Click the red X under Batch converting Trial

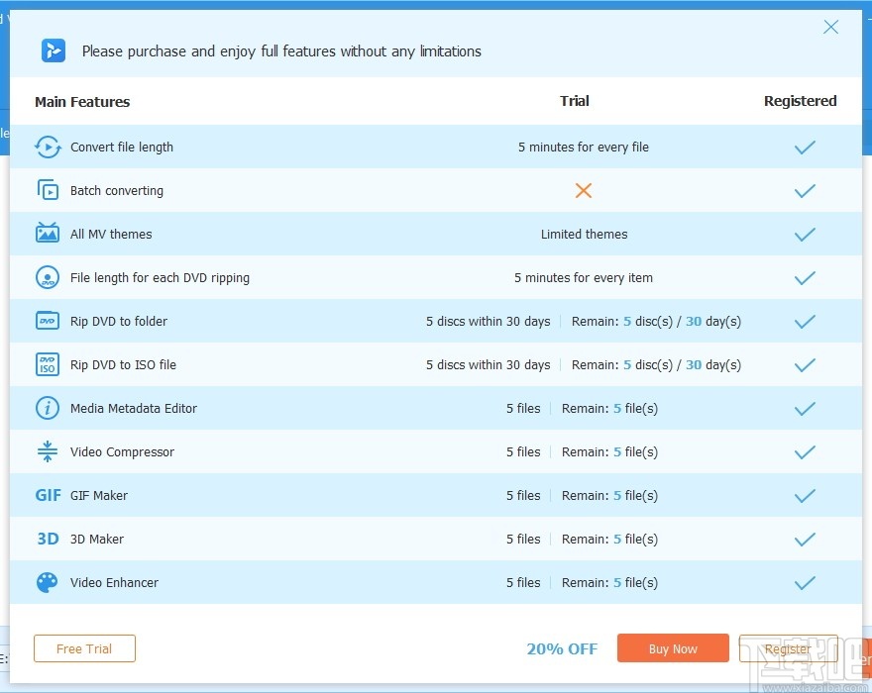tap(584, 190)
